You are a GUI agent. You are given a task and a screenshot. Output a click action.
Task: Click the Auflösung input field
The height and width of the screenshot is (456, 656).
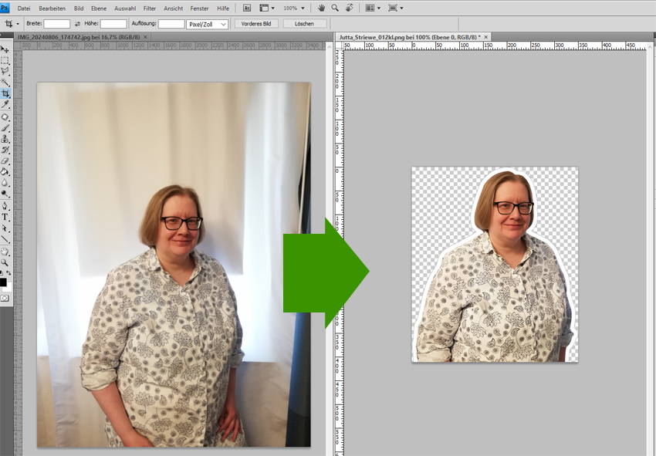(171, 24)
